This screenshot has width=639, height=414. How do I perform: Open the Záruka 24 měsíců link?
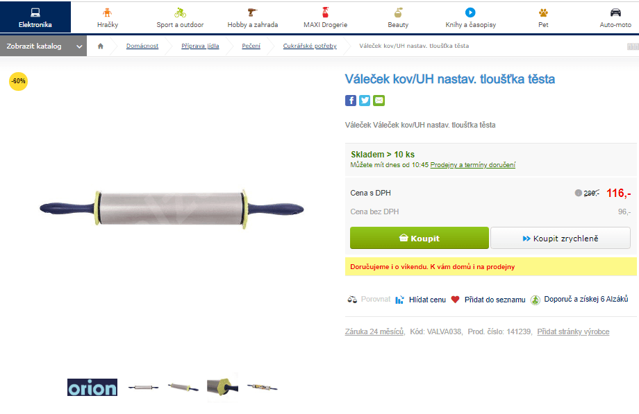pyautogui.click(x=374, y=331)
